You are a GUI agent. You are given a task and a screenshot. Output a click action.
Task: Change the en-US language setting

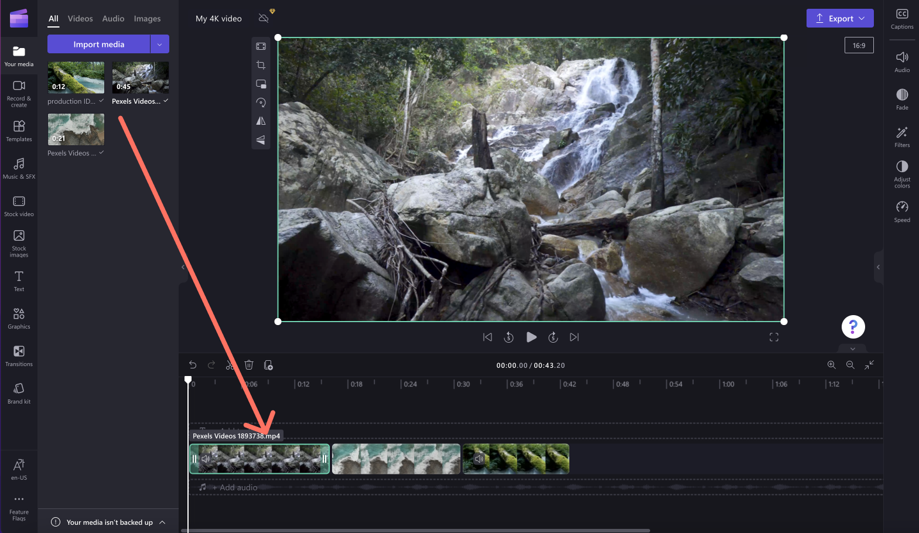click(19, 469)
